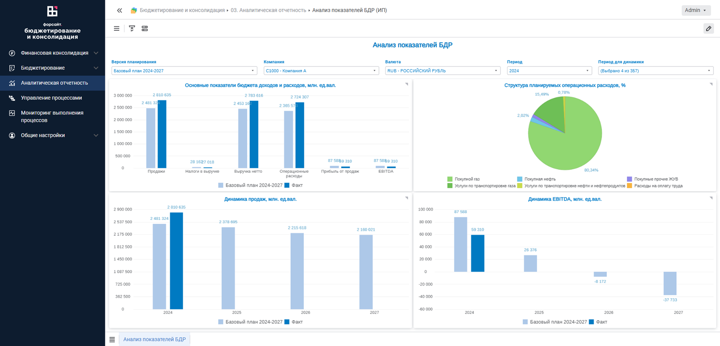Click the folder icon in the breadcrumb

coord(134,10)
